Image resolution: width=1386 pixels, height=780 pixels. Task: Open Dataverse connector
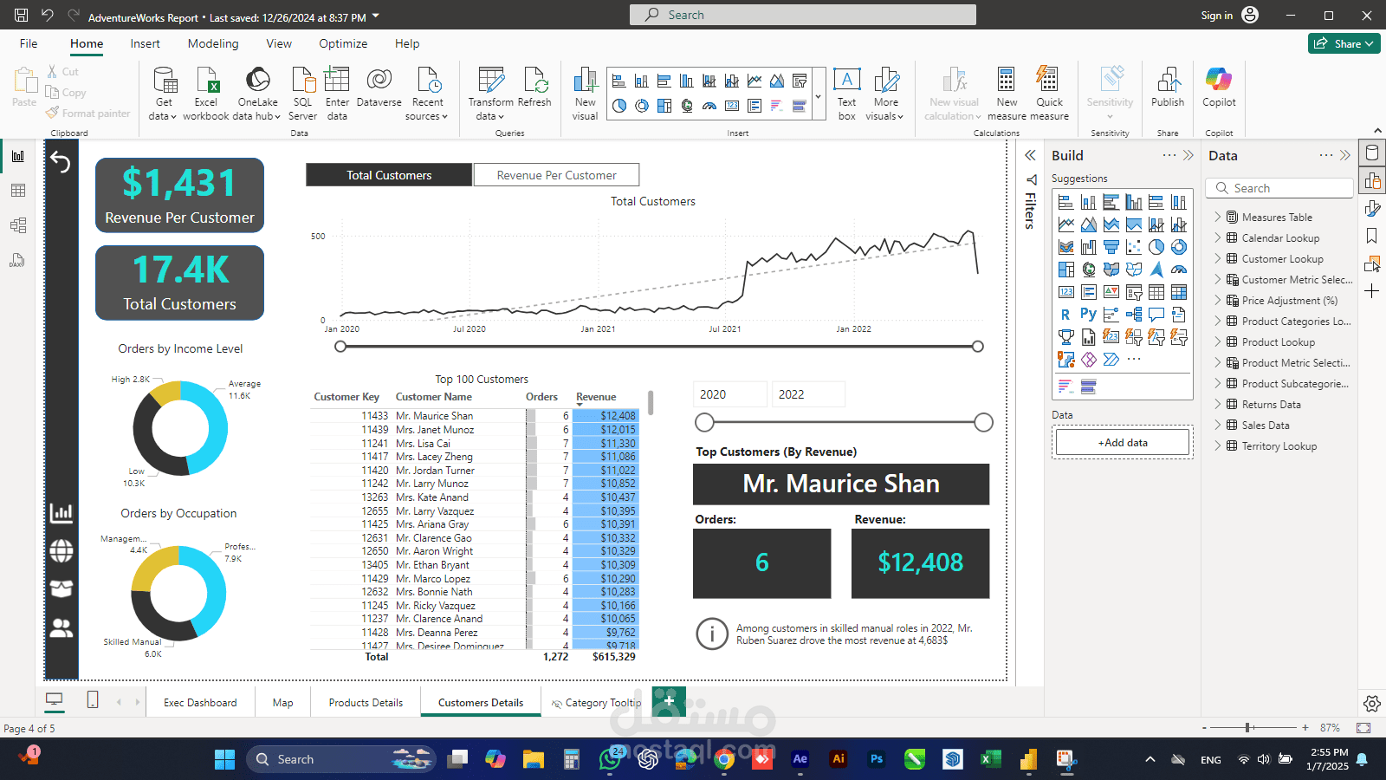click(379, 87)
